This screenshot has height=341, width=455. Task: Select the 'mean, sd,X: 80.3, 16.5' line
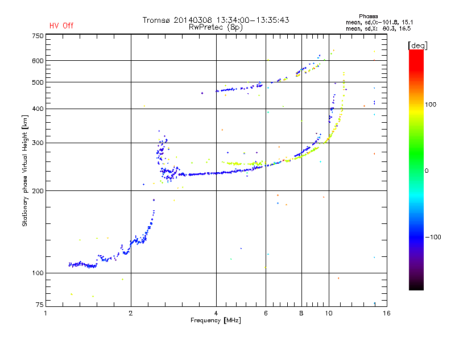(378, 28)
